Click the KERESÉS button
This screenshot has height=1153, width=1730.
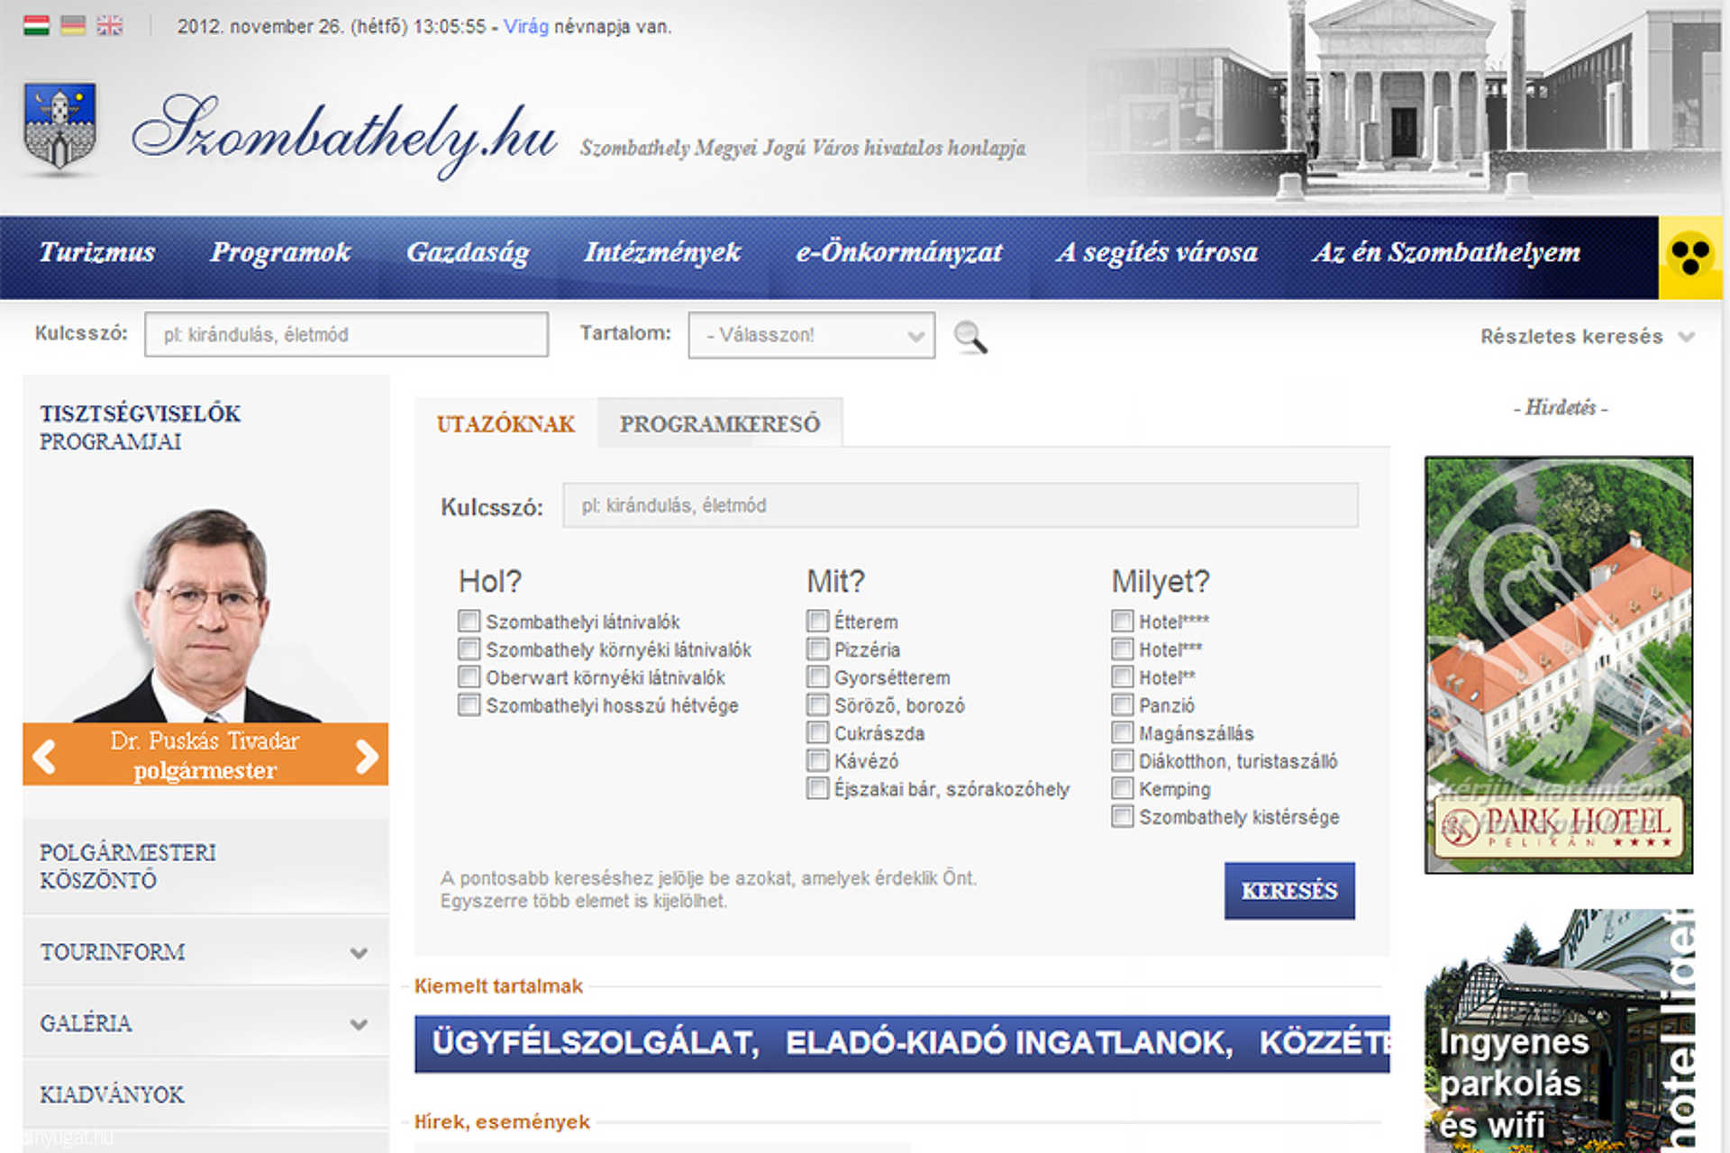(1289, 891)
